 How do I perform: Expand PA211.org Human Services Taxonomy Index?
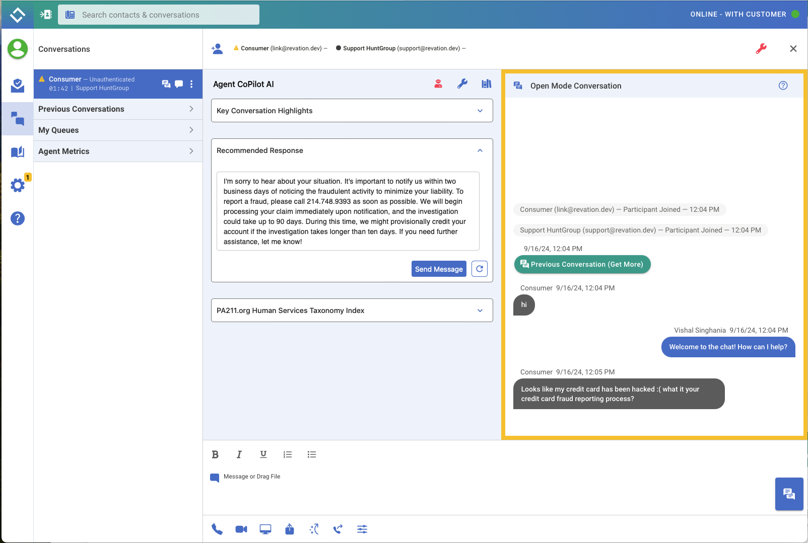[x=352, y=311]
